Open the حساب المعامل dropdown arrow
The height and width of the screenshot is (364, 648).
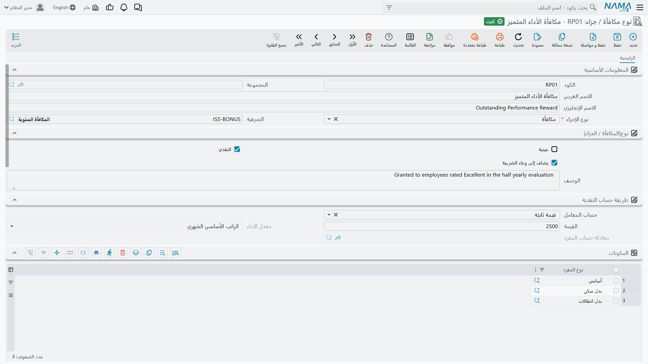329,215
